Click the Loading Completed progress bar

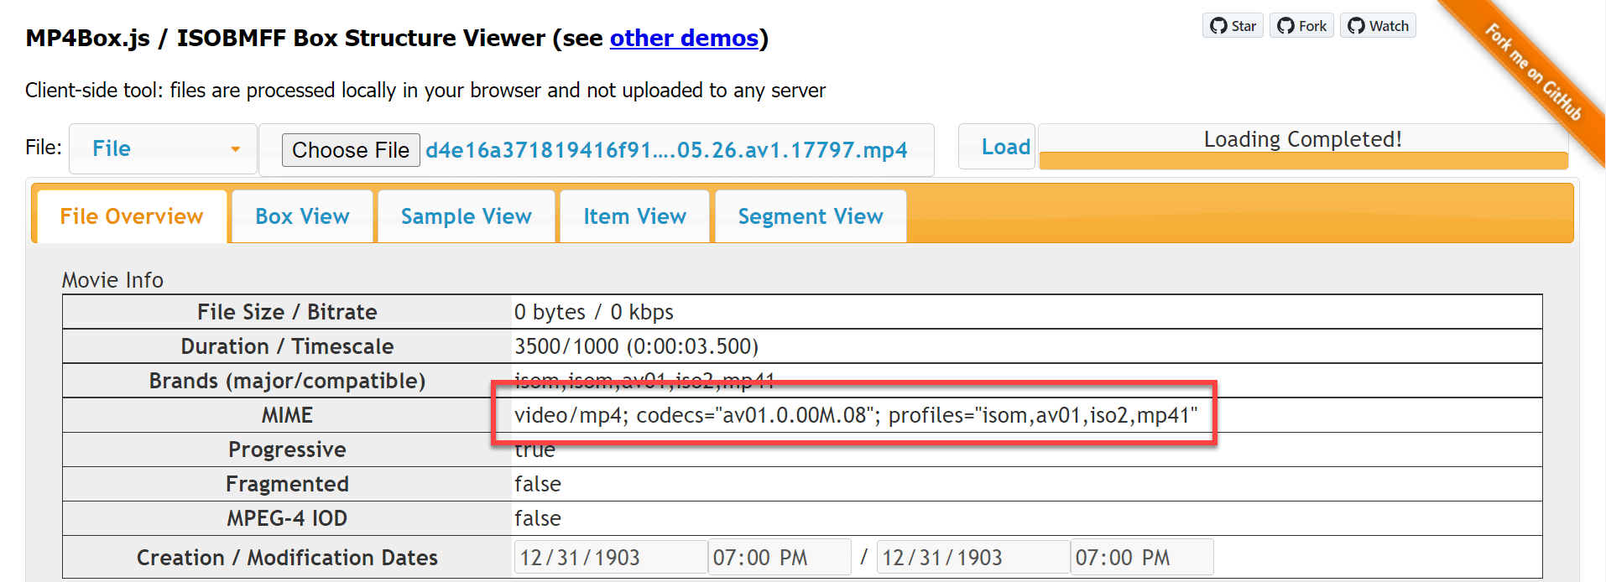click(1302, 148)
